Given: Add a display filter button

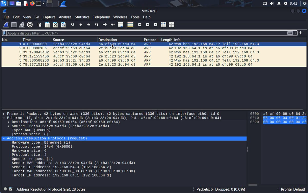Looking at the screenshot, I should pos(301,33).
